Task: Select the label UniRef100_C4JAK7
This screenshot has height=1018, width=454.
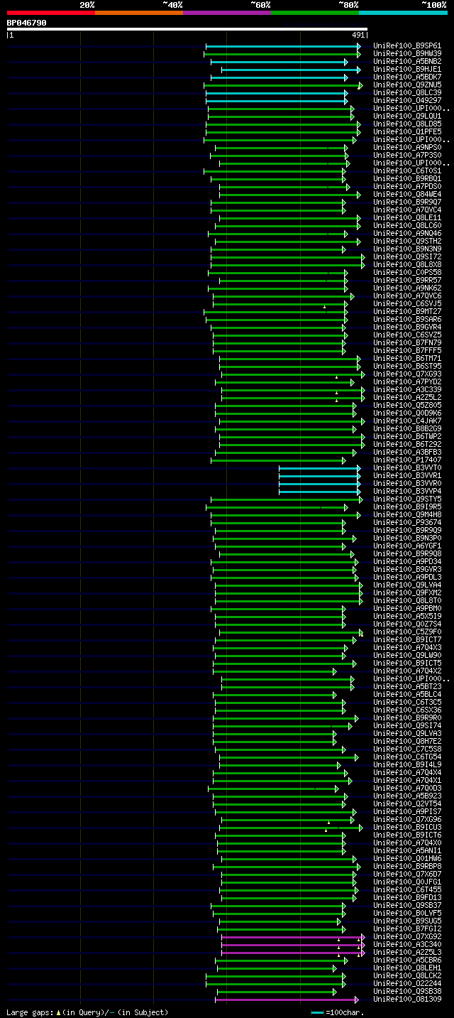Action: point(407,421)
